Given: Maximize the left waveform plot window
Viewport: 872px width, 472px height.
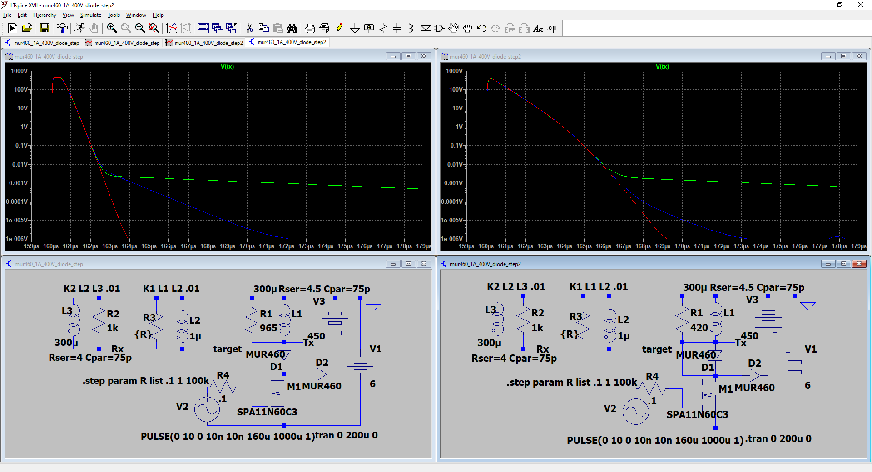Looking at the screenshot, I should (408, 56).
